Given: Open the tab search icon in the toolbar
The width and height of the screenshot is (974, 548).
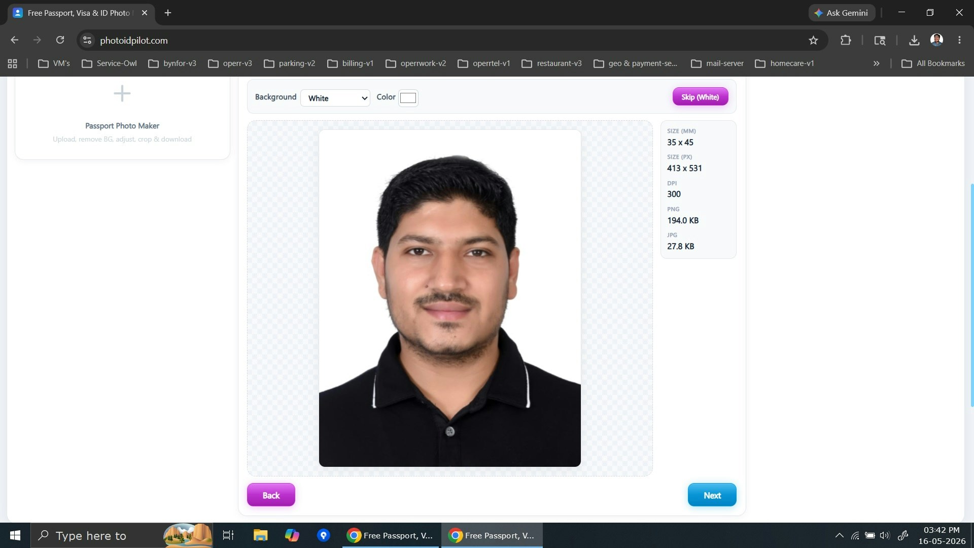Looking at the screenshot, I should click(x=880, y=40).
